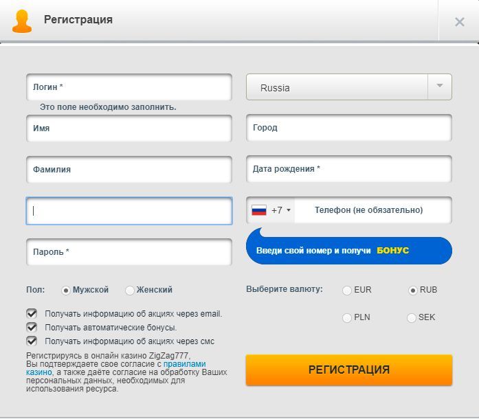Click the Выберите валюту: label
This screenshot has height=419, width=479.
(285, 289)
